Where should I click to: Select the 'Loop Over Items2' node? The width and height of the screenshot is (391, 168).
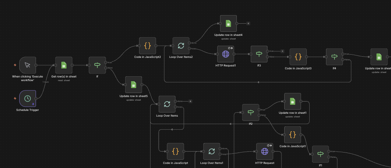181,46
